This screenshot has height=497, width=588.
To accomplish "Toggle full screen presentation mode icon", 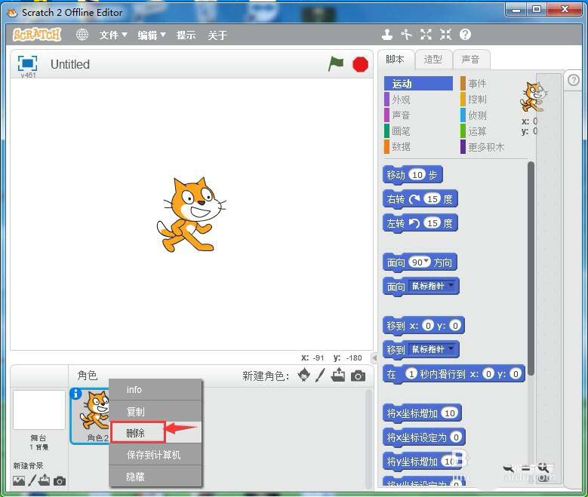I will click(x=27, y=63).
